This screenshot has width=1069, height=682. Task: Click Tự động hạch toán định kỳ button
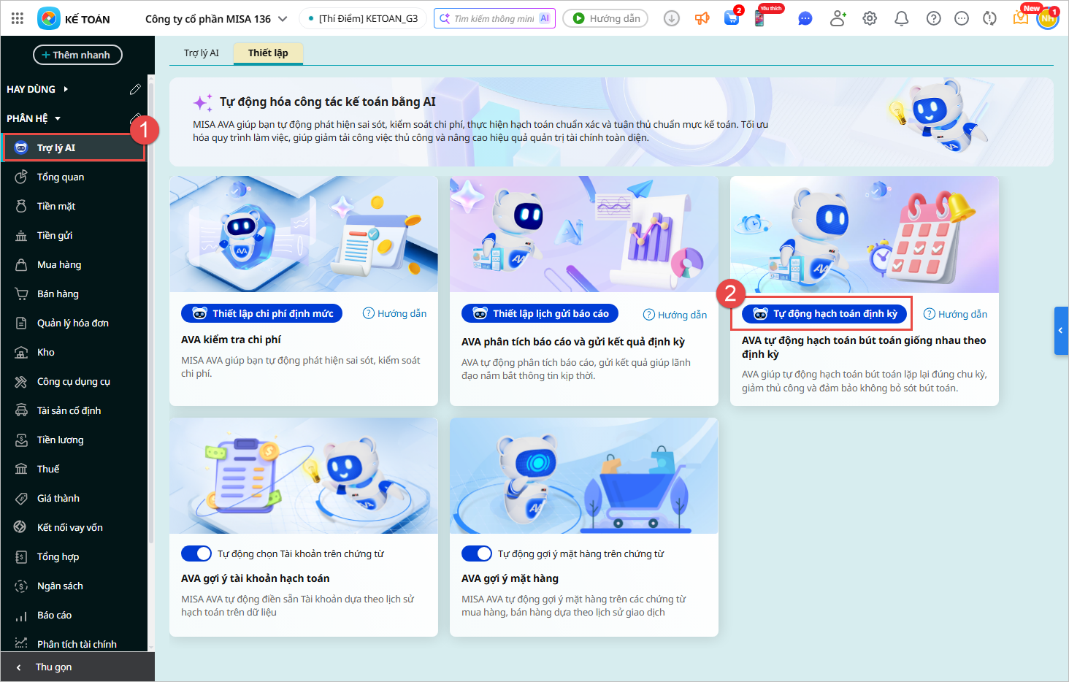click(825, 314)
